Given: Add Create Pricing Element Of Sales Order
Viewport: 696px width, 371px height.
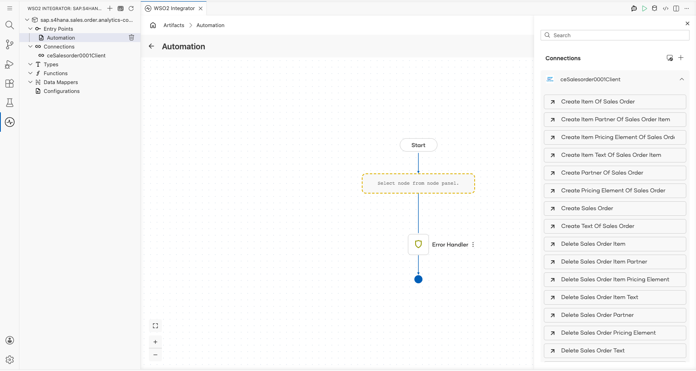Looking at the screenshot, I should tap(615, 191).
